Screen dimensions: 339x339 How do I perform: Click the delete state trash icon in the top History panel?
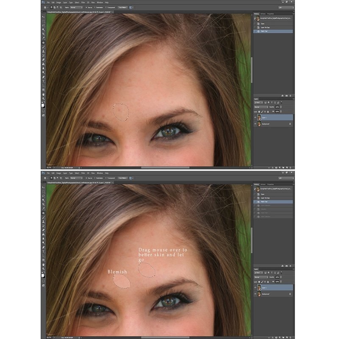(290, 96)
